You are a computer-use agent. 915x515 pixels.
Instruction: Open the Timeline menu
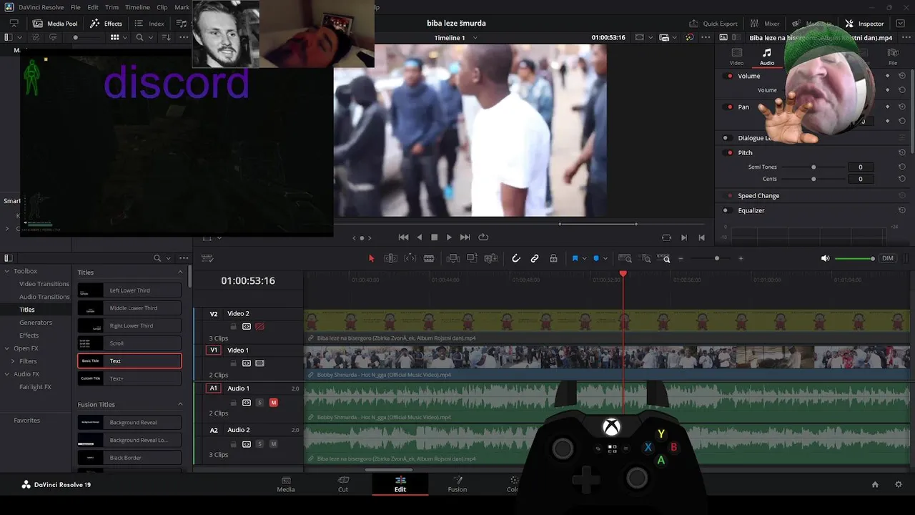pos(138,7)
